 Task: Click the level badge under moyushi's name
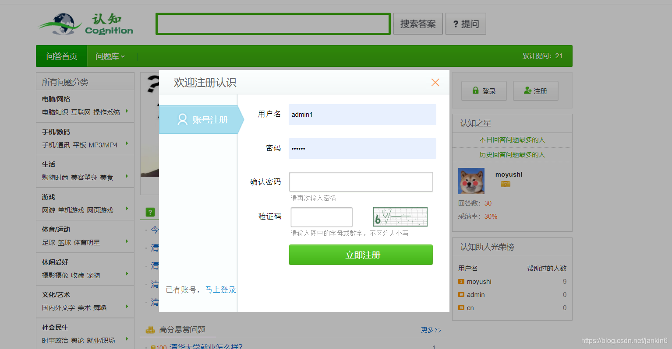[x=506, y=184]
